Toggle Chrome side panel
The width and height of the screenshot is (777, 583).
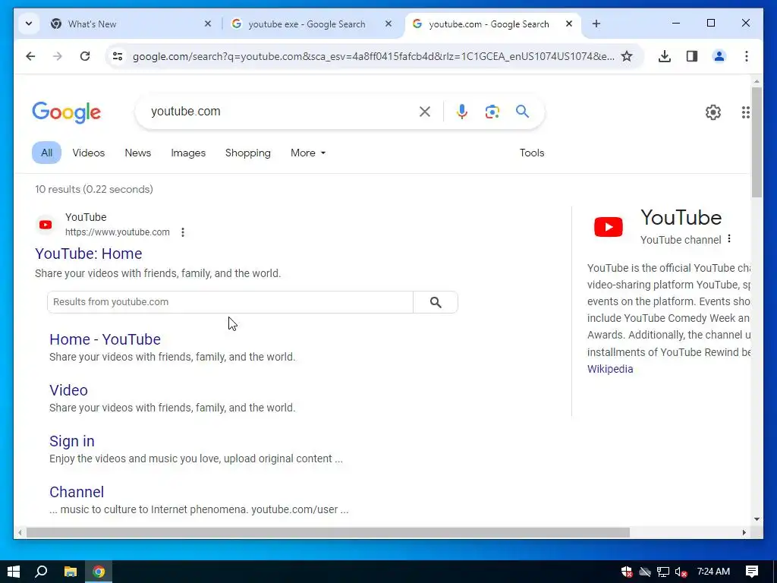[x=692, y=56]
